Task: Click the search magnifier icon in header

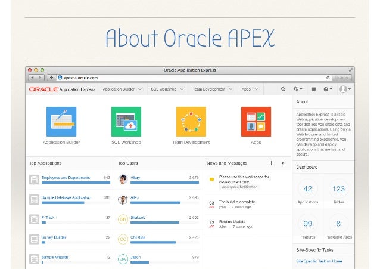Action: click(283, 89)
